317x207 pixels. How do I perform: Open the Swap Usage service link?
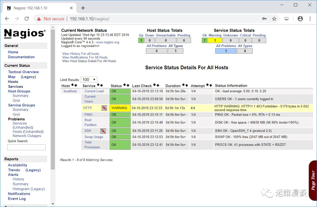pyautogui.click(x=94, y=137)
